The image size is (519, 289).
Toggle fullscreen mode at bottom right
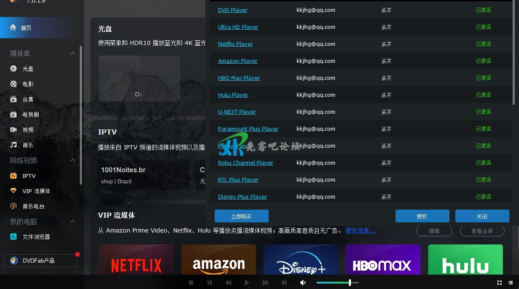click(499, 282)
